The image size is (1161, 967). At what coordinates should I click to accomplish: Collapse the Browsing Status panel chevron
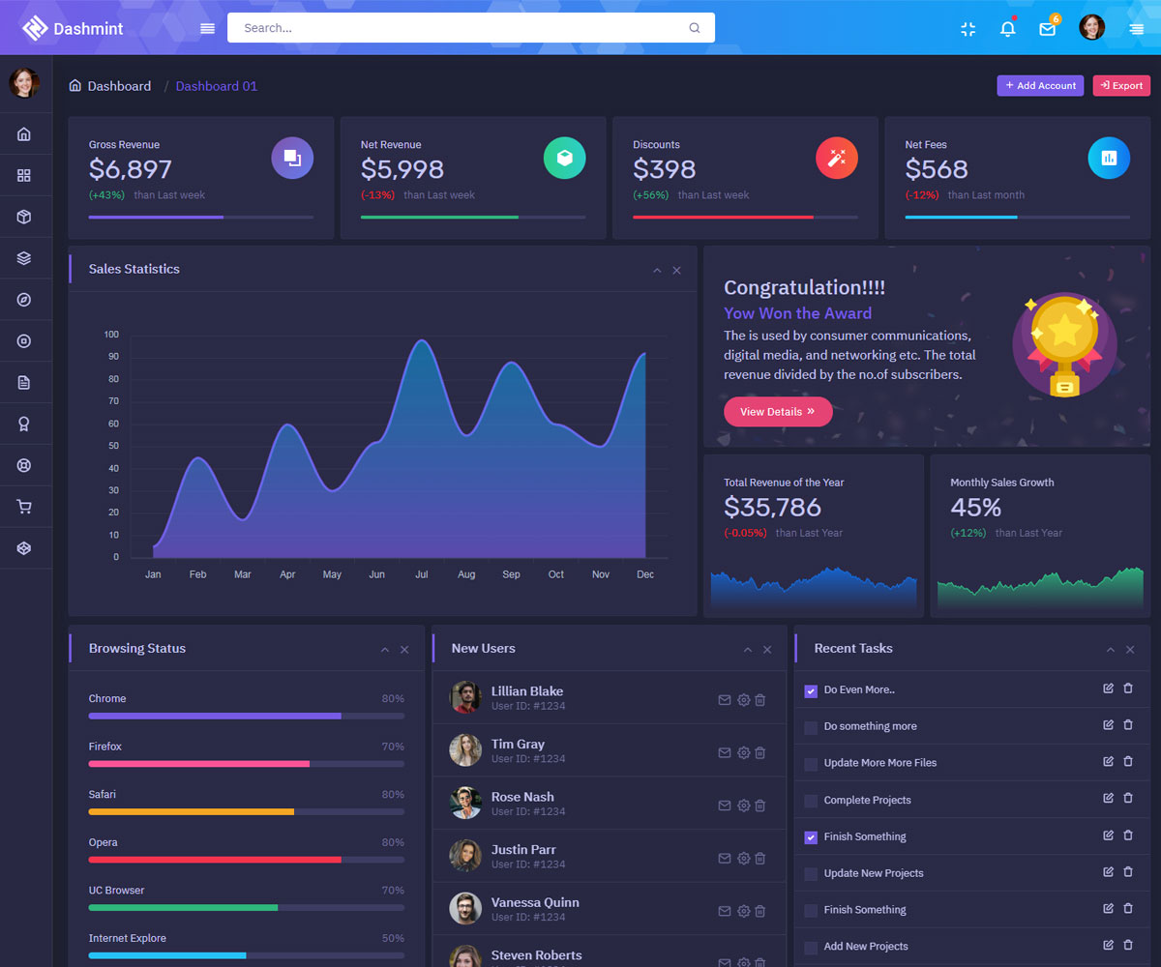pyautogui.click(x=385, y=650)
